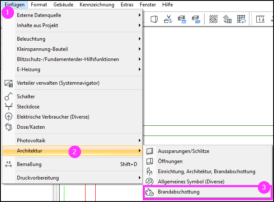Select the Externe Datenquelle entry text

[39, 15]
